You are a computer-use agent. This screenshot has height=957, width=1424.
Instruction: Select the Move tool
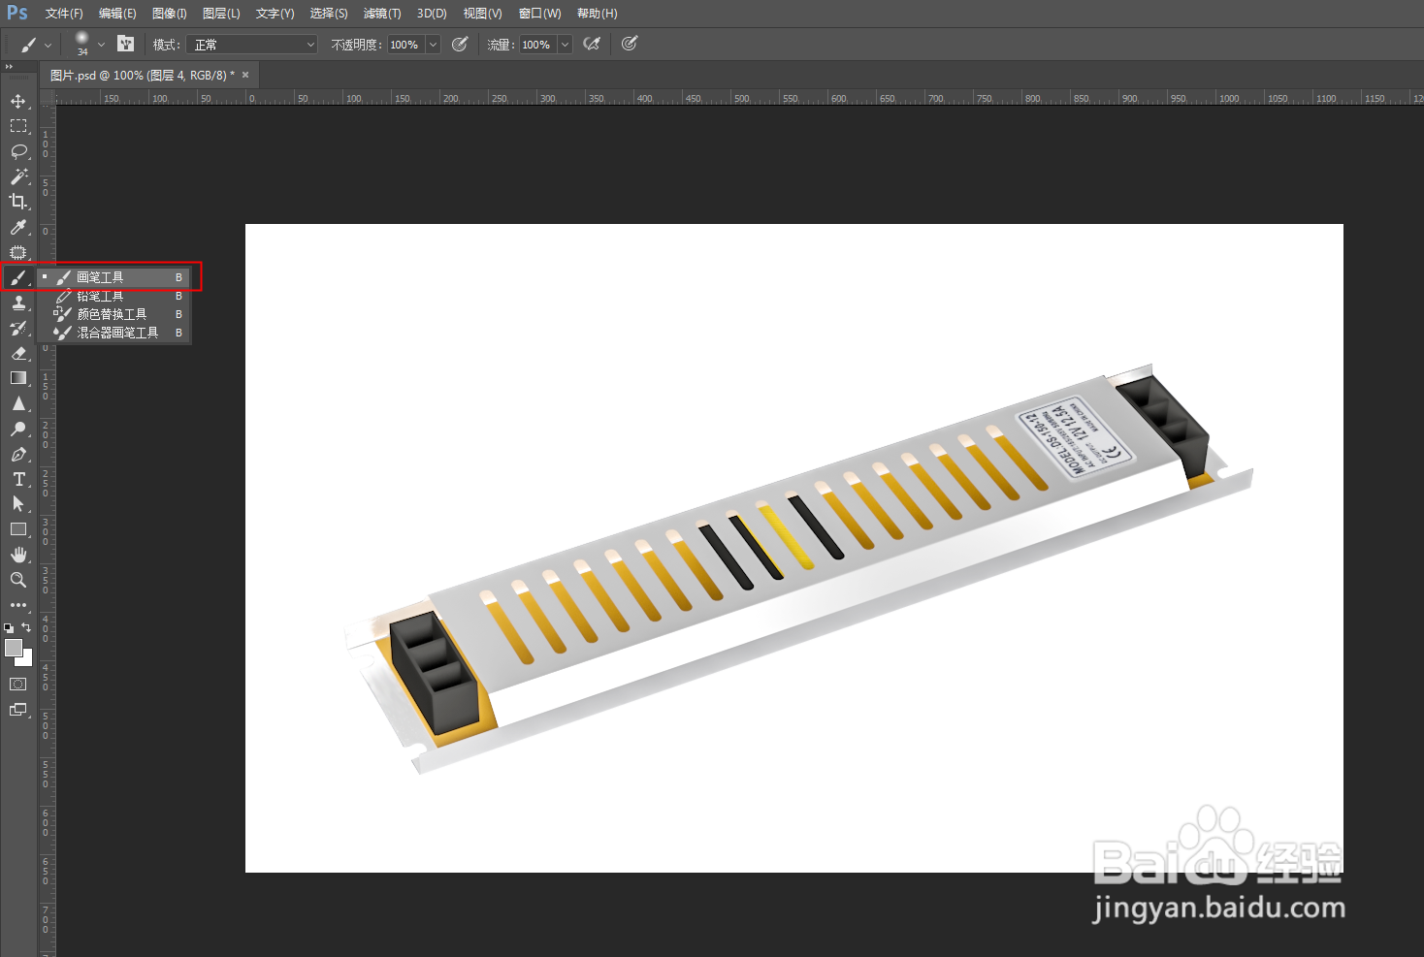[18, 101]
